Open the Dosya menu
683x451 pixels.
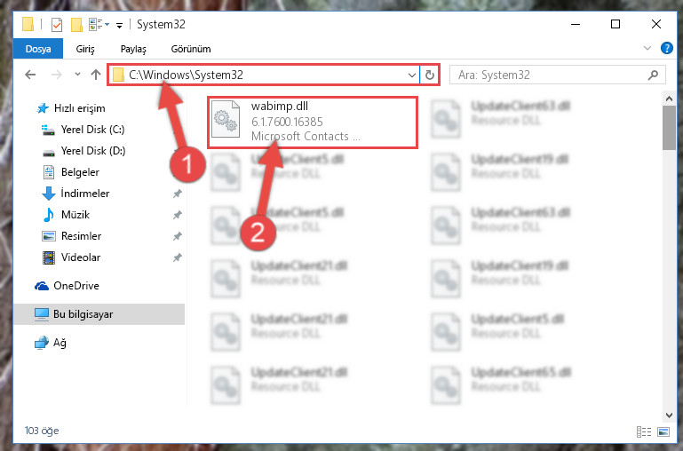click(38, 49)
